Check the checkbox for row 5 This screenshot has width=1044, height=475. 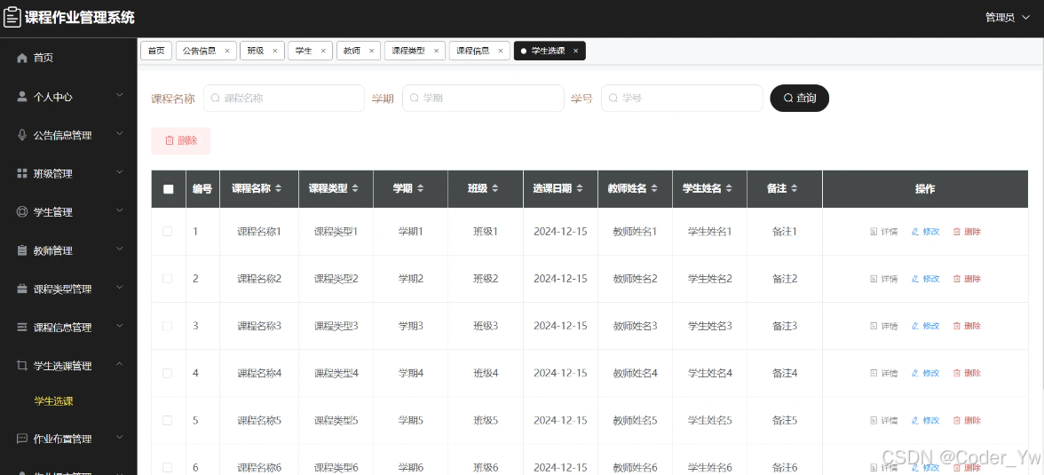coord(167,420)
